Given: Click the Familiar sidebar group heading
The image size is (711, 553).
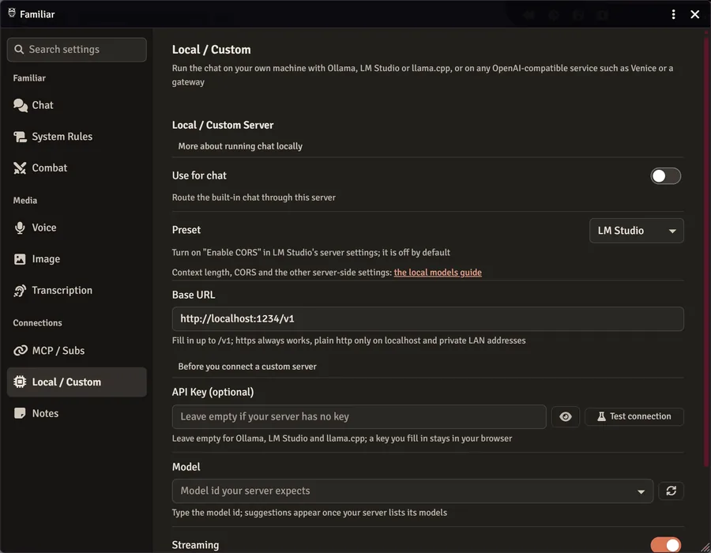Looking at the screenshot, I should tap(29, 78).
